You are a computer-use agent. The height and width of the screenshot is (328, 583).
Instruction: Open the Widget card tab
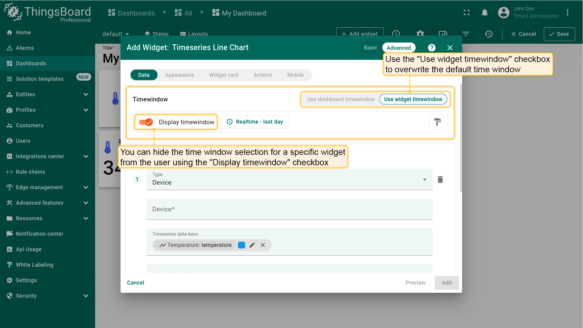223,75
